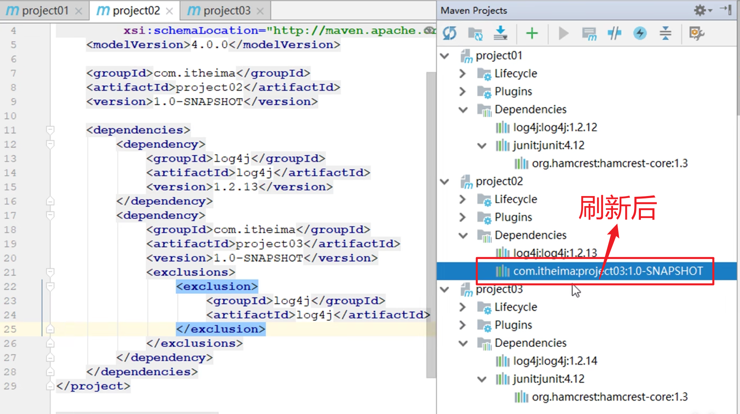Collapse the project02 tree node
The height and width of the screenshot is (414, 740).
point(445,182)
